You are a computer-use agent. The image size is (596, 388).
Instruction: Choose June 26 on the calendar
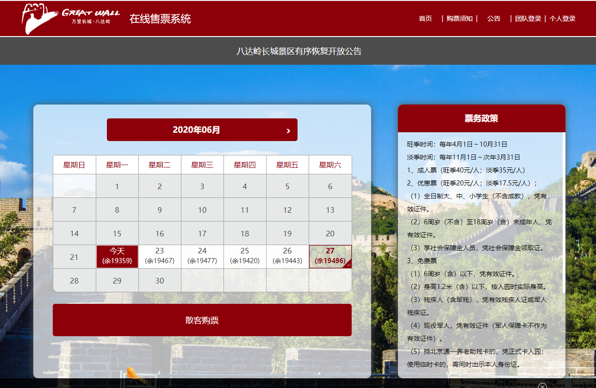click(287, 256)
